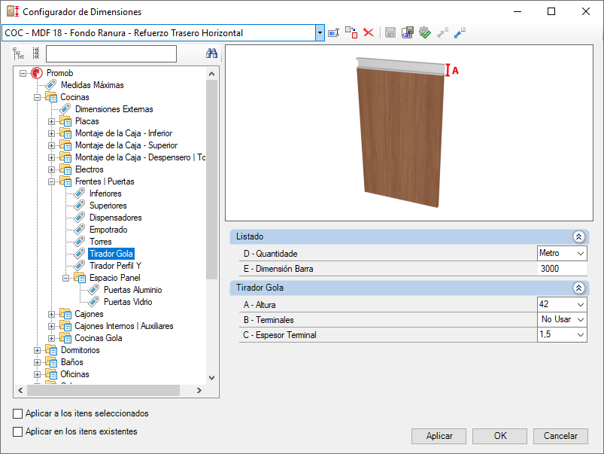
Task: Click the collapse tree icon above the tree
Action: click(36, 53)
